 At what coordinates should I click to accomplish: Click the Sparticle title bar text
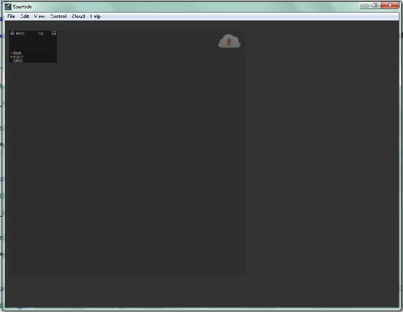(x=22, y=7)
